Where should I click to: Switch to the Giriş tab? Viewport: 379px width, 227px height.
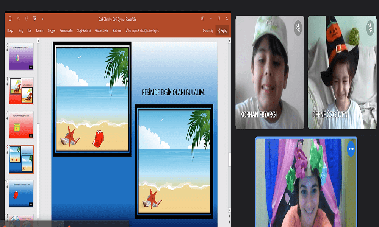click(21, 31)
